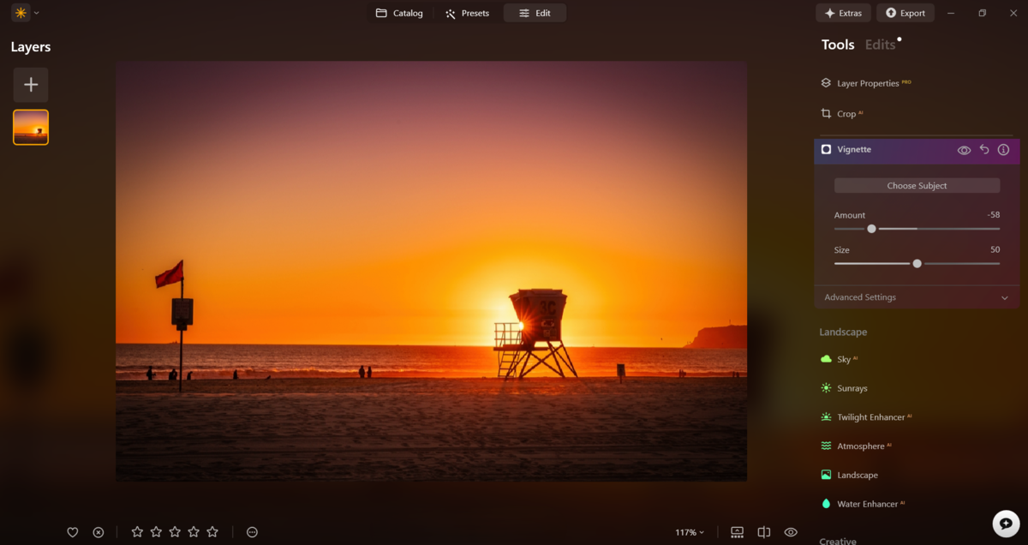Toggle original preview eye at bottom
Screen dimensions: 1028x545
pyautogui.click(x=791, y=532)
